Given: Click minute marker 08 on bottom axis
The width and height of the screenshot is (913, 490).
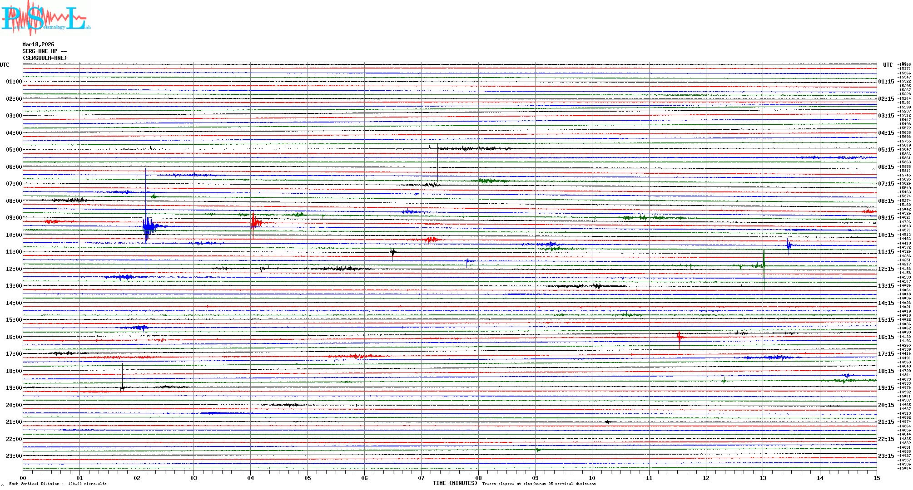Looking at the screenshot, I should click(x=478, y=478).
